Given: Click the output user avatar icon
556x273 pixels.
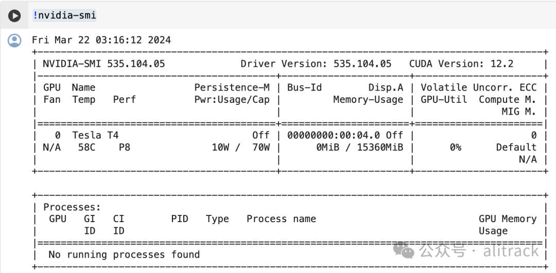Looking at the screenshot, I should point(14,40).
